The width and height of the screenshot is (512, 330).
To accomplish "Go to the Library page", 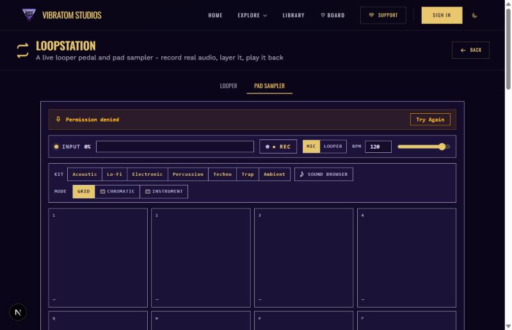I will click(293, 15).
